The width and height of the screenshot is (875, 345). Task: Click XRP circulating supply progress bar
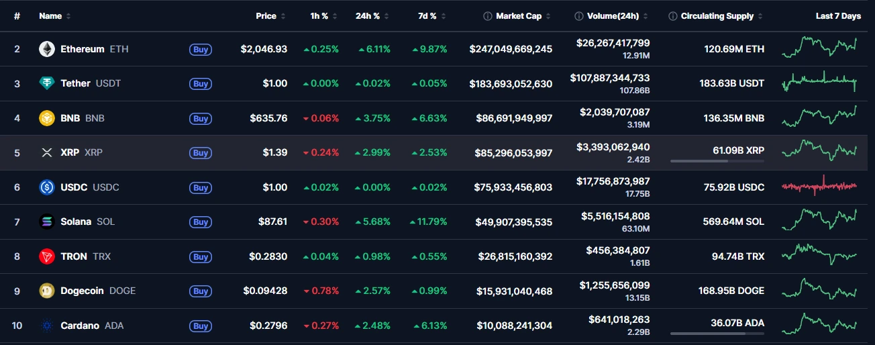tap(717, 161)
